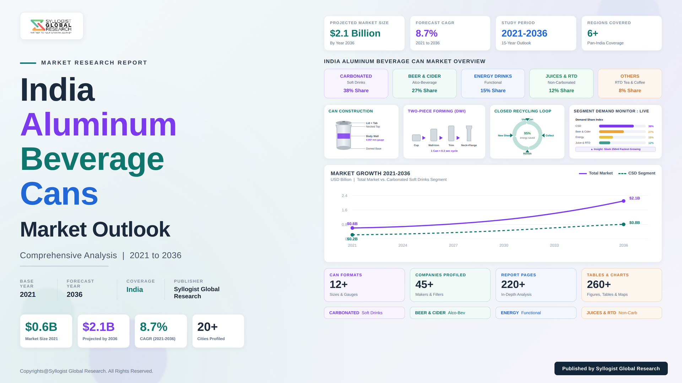The width and height of the screenshot is (682, 383).
Task: Click the Trim stage icon
Action: pos(451,133)
